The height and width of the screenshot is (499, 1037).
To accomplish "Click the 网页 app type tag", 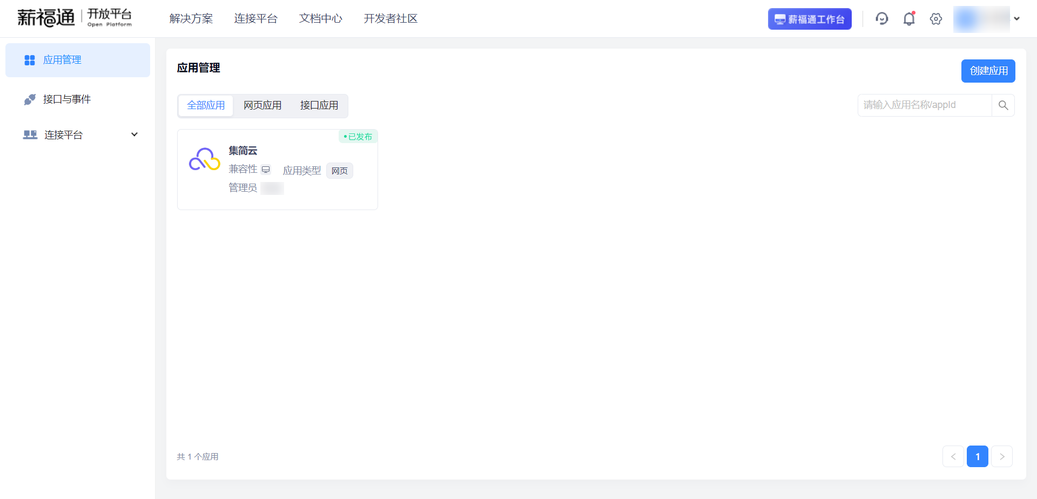I will [x=340, y=171].
